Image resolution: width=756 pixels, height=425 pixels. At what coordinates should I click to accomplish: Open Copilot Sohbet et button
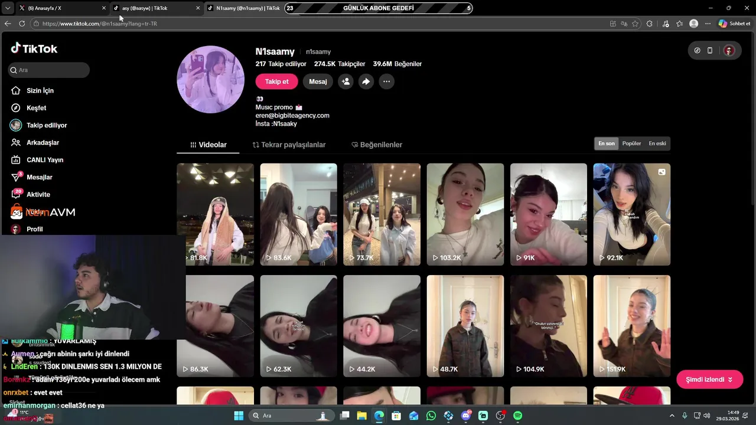point(734,24)
